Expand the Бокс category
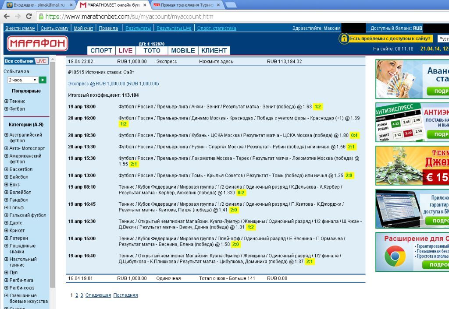This screenshot has width=449, height=309. click(6, 185)
